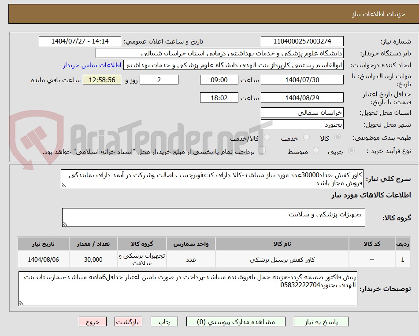Click the گروه کالا textarea
The width and height of the screenshot is (419, 336).
tap(214, 218)
